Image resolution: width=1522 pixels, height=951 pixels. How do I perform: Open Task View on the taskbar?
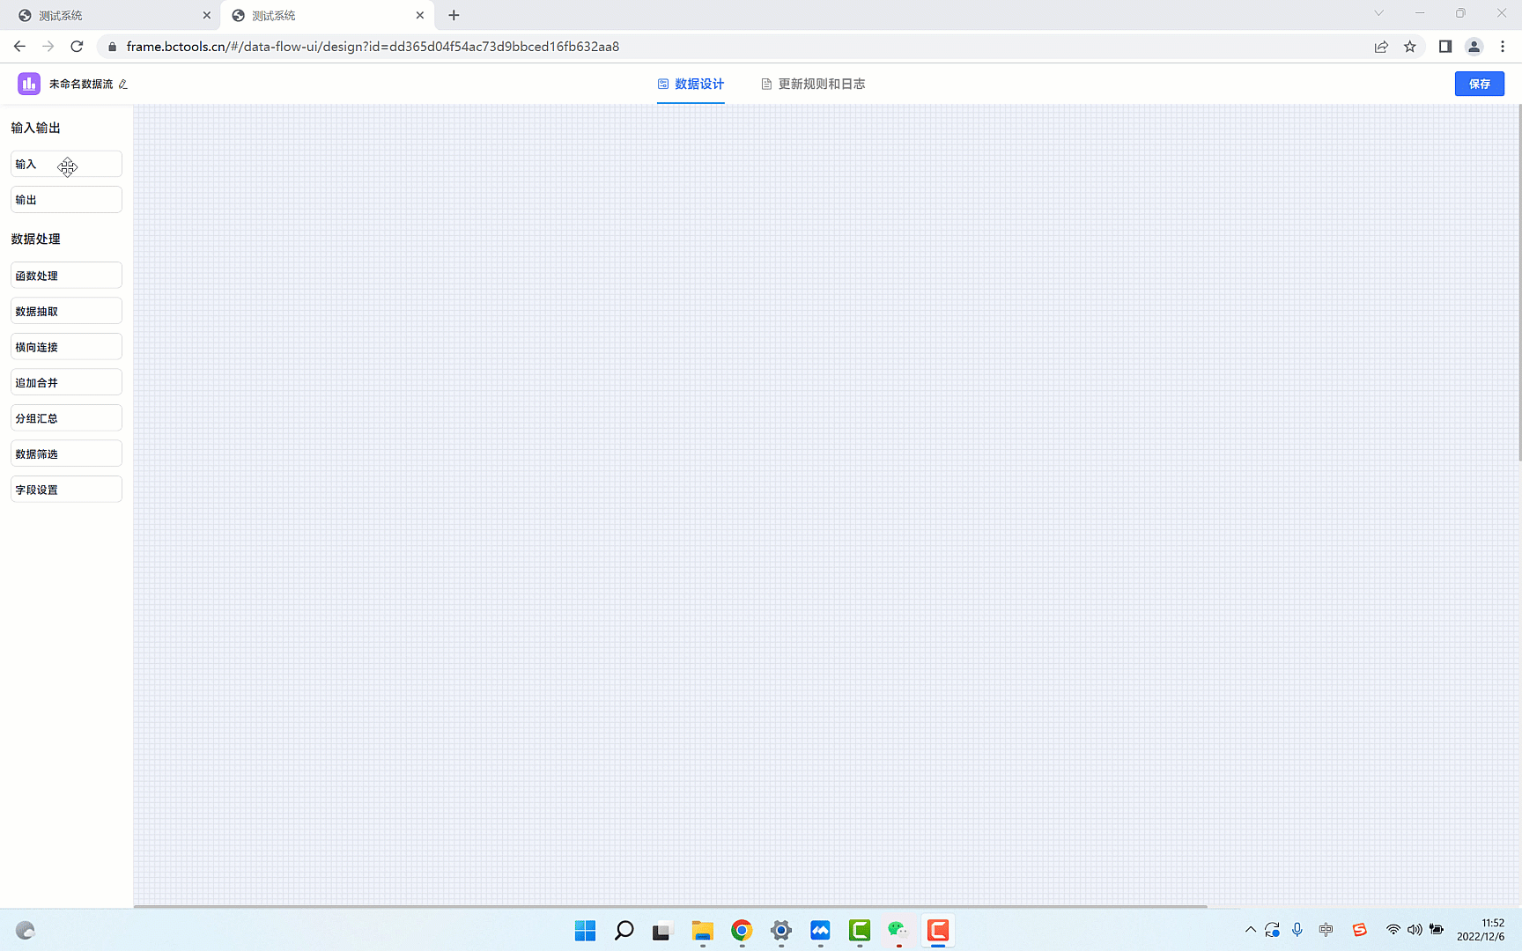pos(662,931)
